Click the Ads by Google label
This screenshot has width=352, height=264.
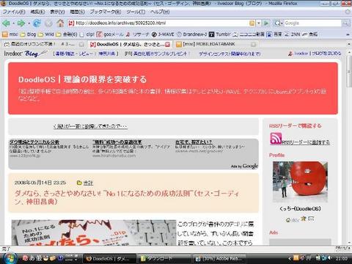244,166
